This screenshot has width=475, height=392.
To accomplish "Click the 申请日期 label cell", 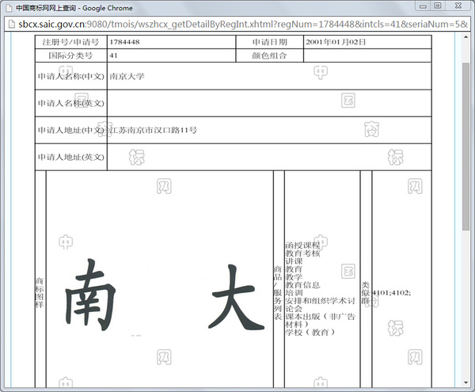I will (x=270, y=42).
